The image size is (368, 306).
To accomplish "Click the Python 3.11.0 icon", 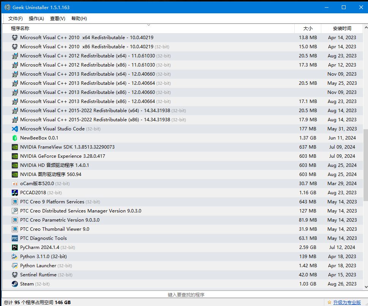I will pyautogui.click(x=15, y=257).
